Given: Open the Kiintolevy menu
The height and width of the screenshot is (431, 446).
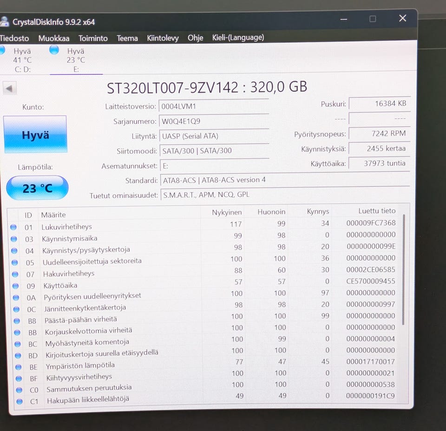Looking at the screenshot, I should (163, 38).
